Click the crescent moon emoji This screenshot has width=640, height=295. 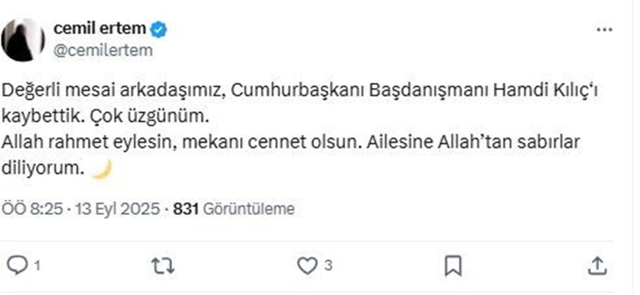[x=101, y=168]
